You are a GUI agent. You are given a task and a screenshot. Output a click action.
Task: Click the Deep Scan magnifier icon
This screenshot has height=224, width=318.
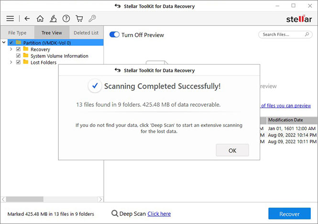pos(115,213)
